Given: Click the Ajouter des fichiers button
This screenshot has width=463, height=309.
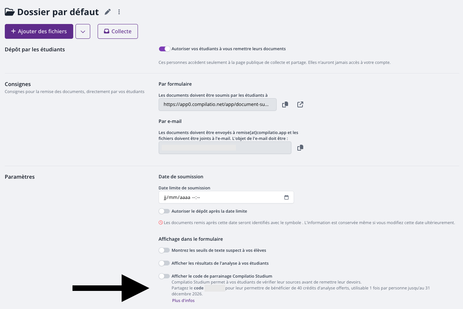Looking at the screenshot, I should tap(39, 31).
